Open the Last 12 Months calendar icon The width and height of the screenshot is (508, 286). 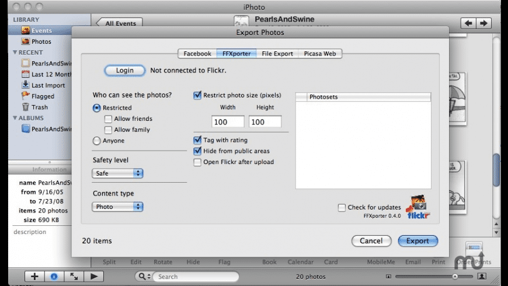[x=26, y=74]
